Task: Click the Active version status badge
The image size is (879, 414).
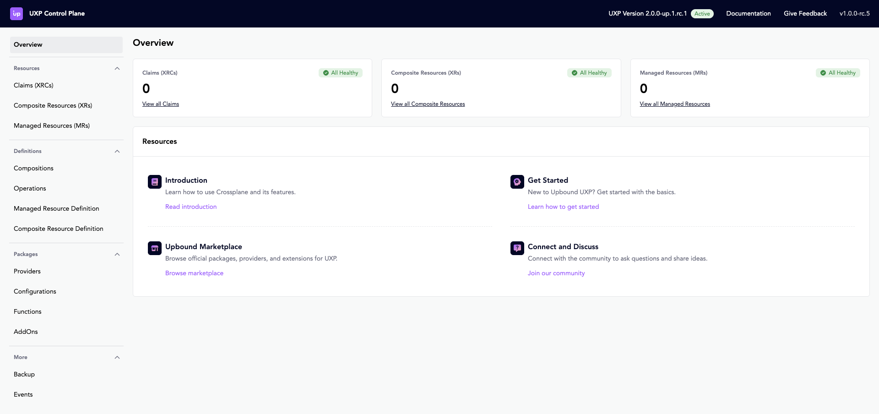Action: click(702, 14)
